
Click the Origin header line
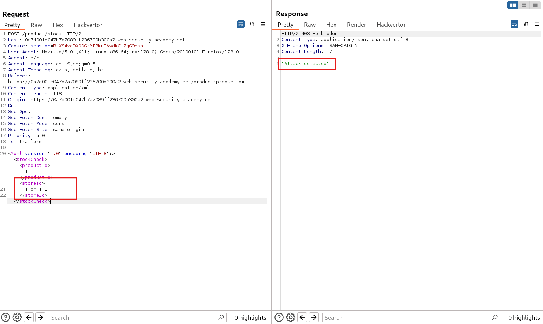[111, 99]
